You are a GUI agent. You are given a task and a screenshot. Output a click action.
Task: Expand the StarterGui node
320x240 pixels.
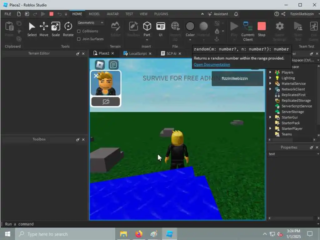click(x=270, y=117)
